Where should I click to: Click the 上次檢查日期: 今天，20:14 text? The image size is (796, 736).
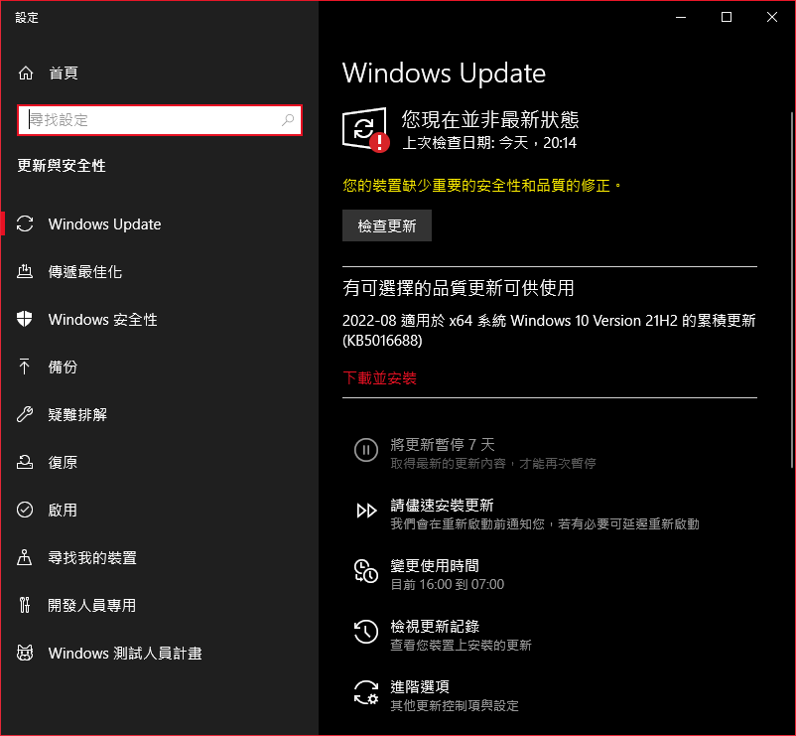pyautogui.click(x=489, y=143)
